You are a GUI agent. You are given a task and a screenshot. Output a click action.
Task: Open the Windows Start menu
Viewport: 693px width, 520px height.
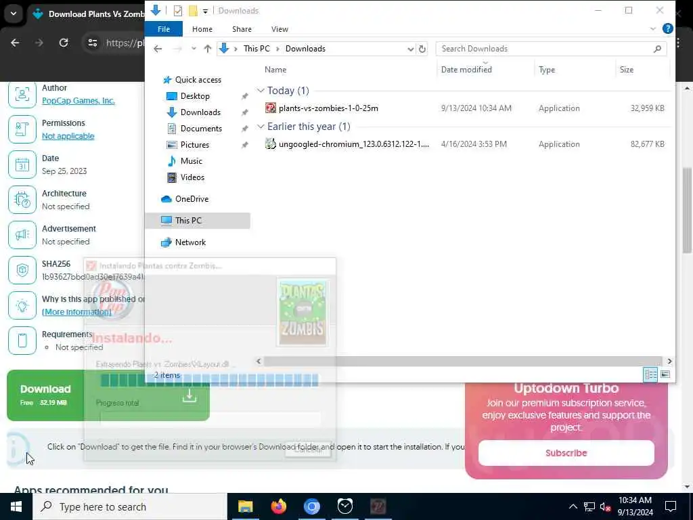16,506
